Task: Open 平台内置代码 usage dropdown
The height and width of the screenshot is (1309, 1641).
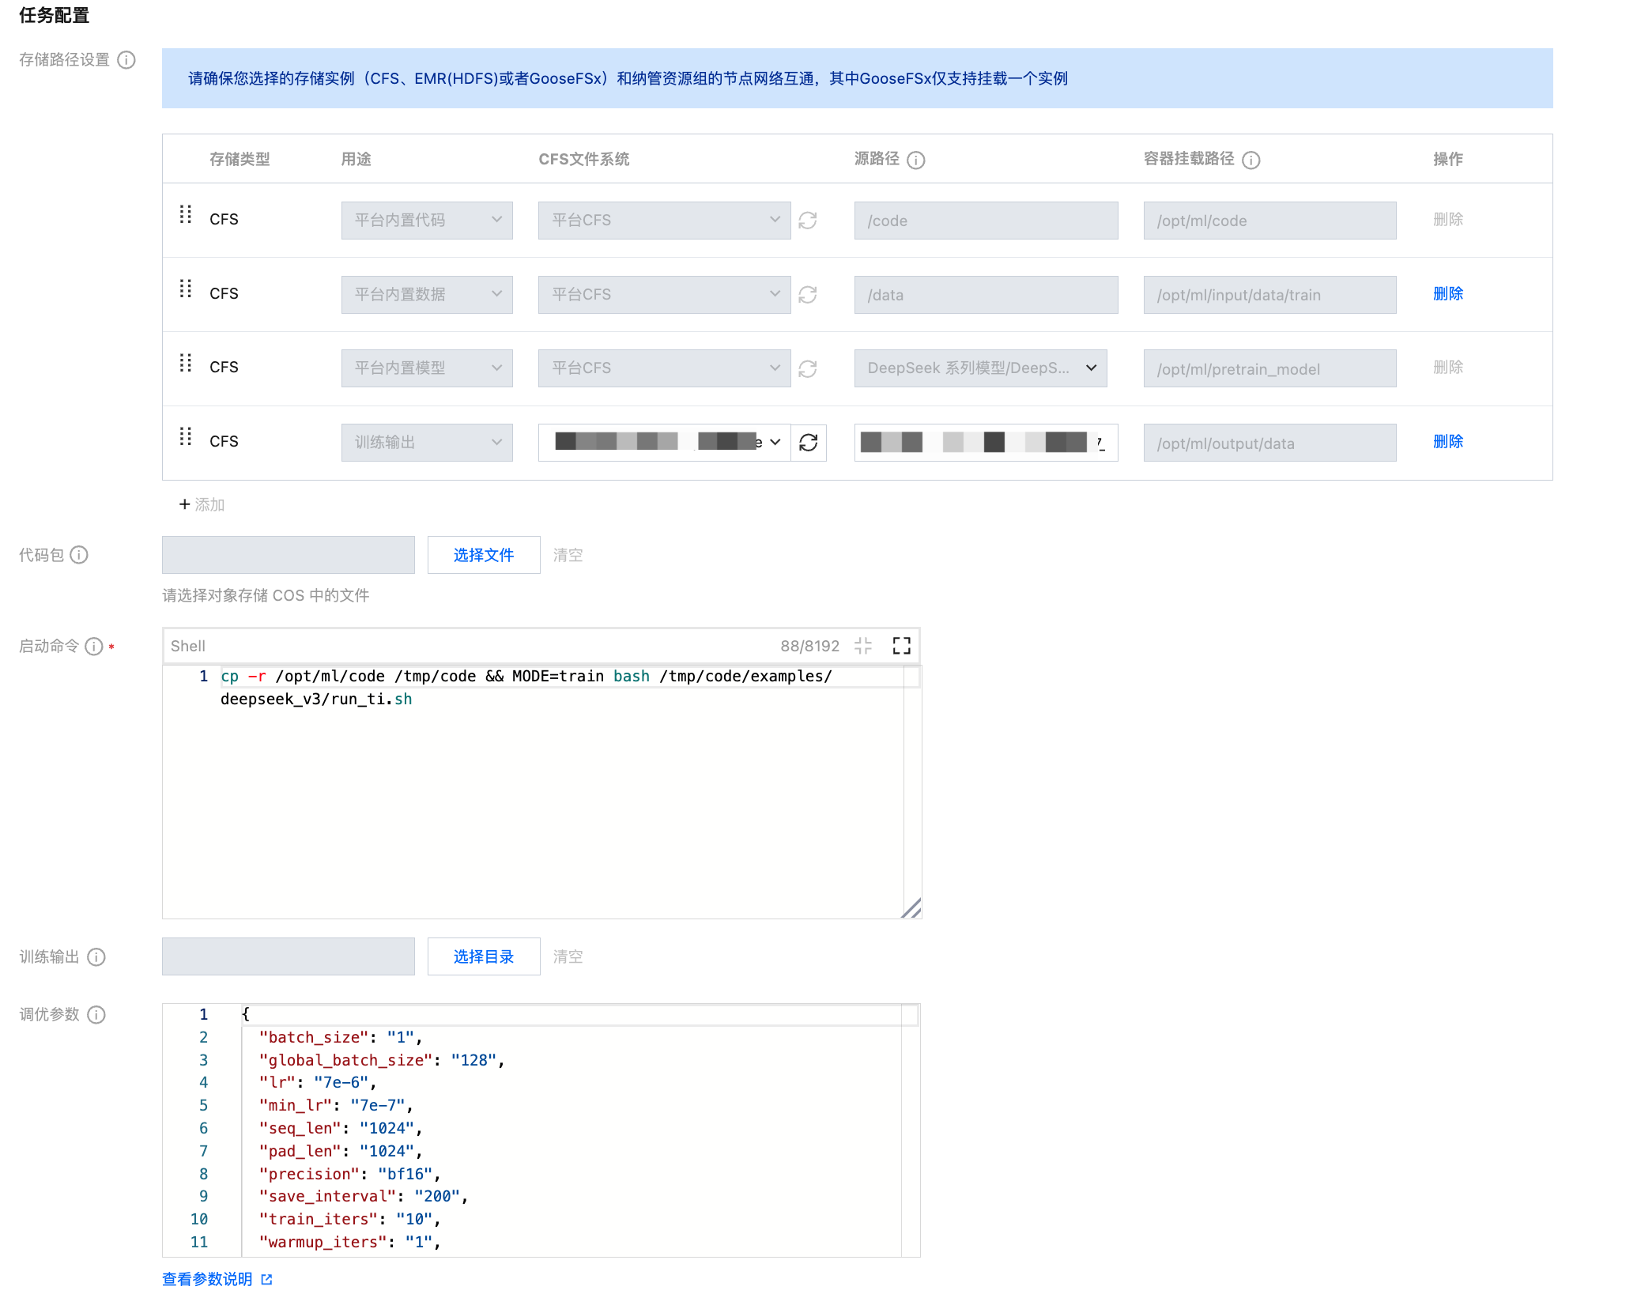Action: 427,221
